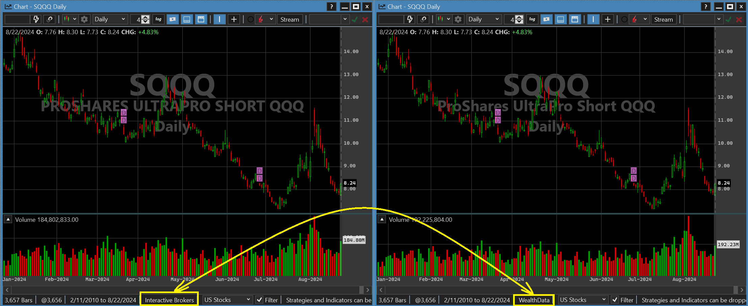Open US Stocks dropdown in left chart status bar
The height and width of the screenshot is (306, 748).
tap(227, 300)
